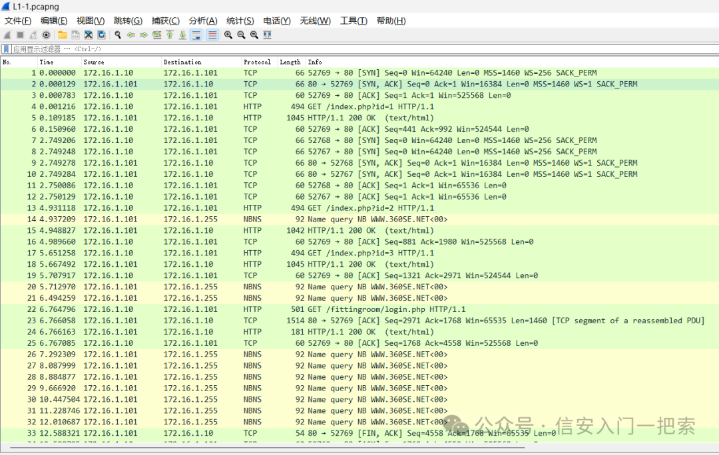The height and width of the screenshot is (455, 719).
Task: Open the 帮助(H) menu
Action: coord(391,21)
